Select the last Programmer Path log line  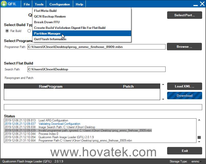(68, 141)
